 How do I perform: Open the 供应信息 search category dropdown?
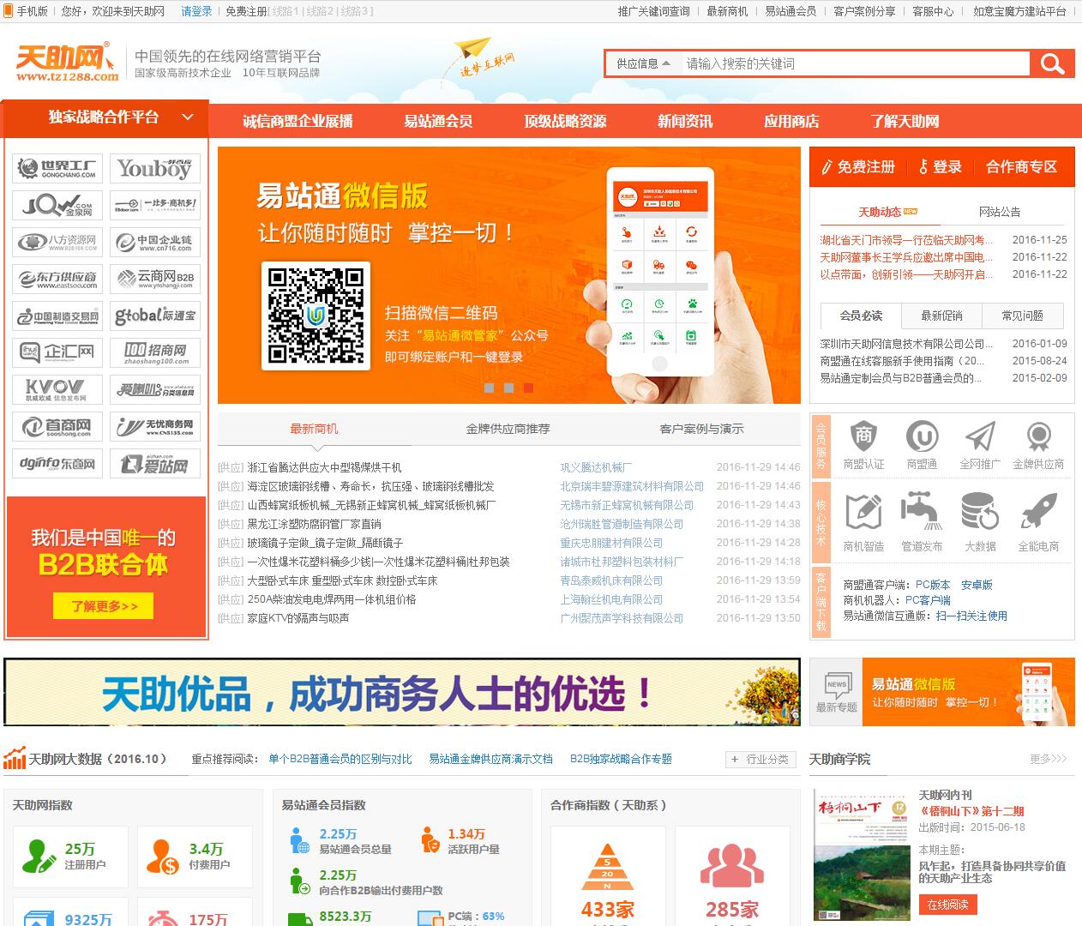[643, 63]
